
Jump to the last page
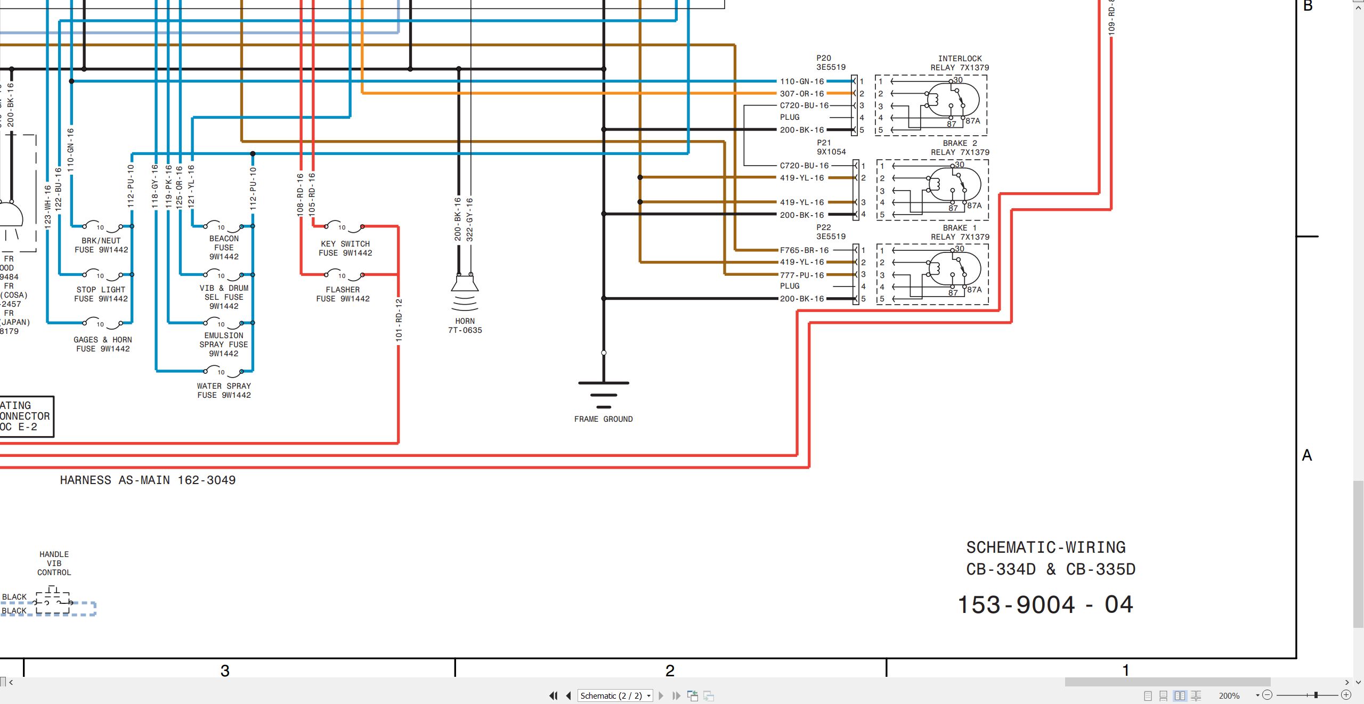click(x=676, y=695)
